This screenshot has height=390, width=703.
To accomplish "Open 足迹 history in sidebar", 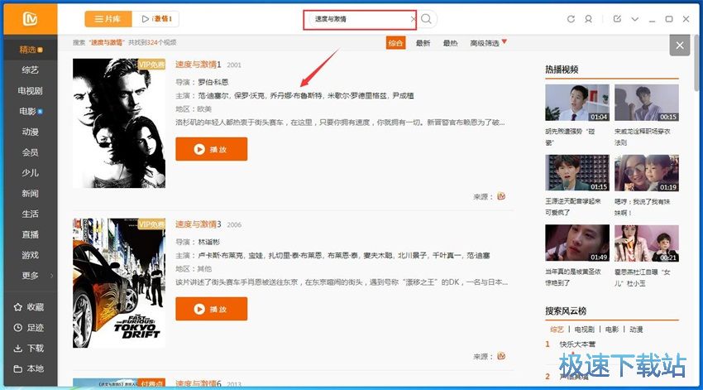I will 29,328.
